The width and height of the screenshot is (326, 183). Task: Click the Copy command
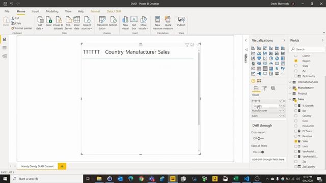coord(16,23)
